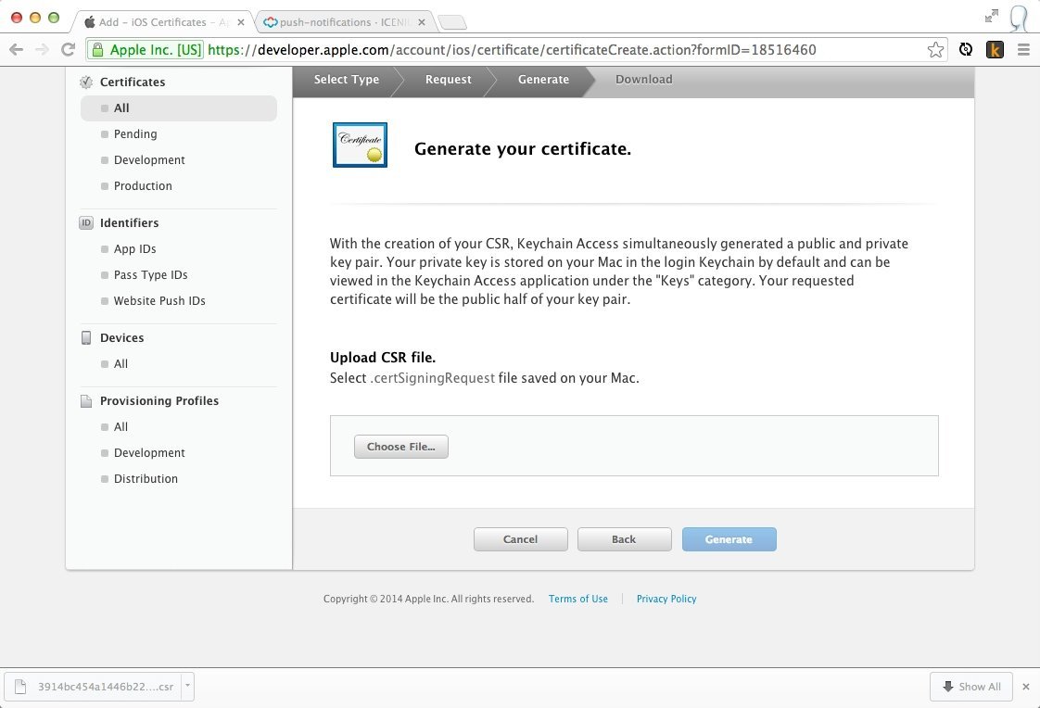
Task: Bookmark this page with the star icon
Action: pyautogui.click(x=935, y=50)
